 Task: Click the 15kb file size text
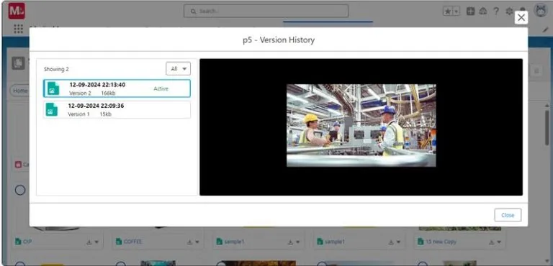[x=105, y=114]
